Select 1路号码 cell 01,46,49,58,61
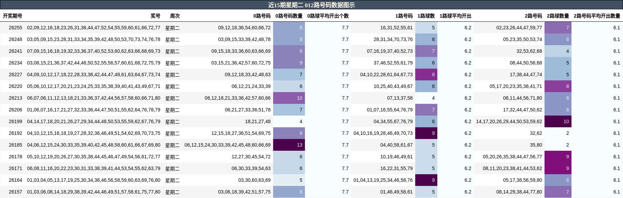 tap(397, 192)
